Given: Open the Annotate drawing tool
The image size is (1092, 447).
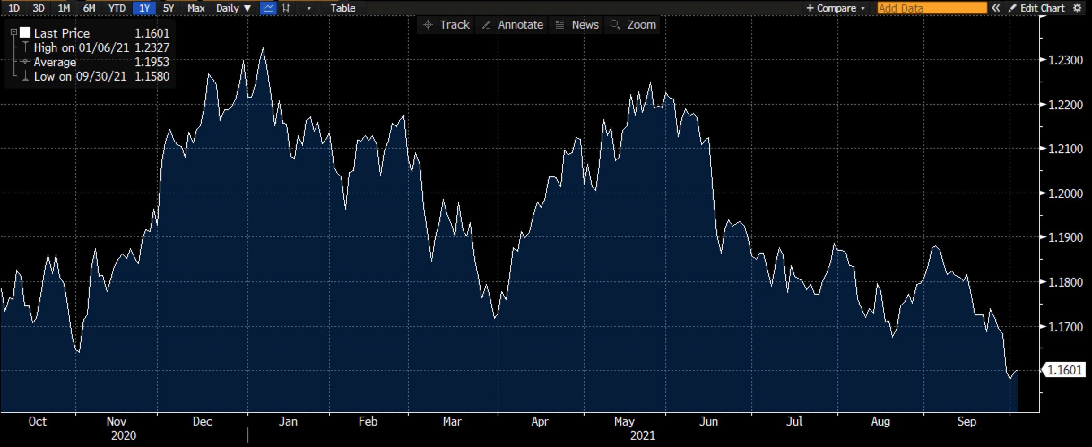Looking at the screenshot, I should click(x=511, y=25).
